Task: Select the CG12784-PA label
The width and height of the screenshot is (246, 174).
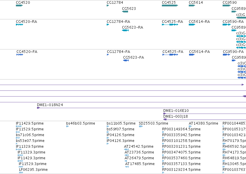Action: 119,52
